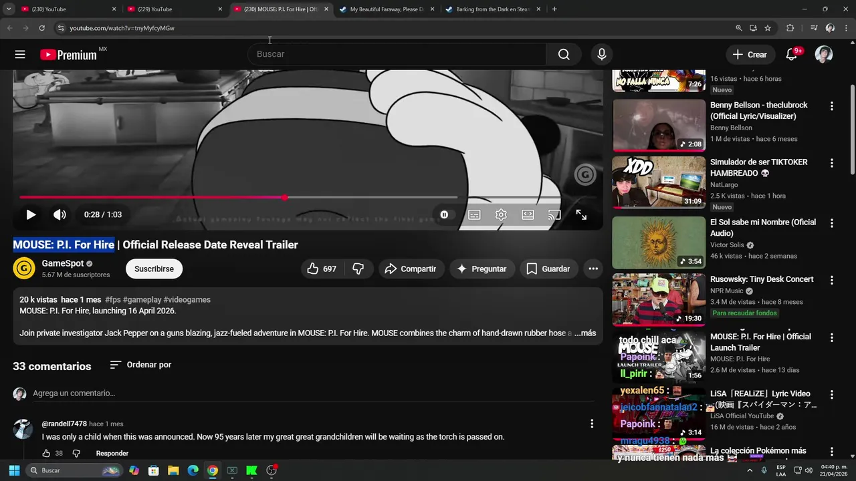Open the YouTube hamburger guide menu
The image size is (856, 481).
(x=20, y=54)
